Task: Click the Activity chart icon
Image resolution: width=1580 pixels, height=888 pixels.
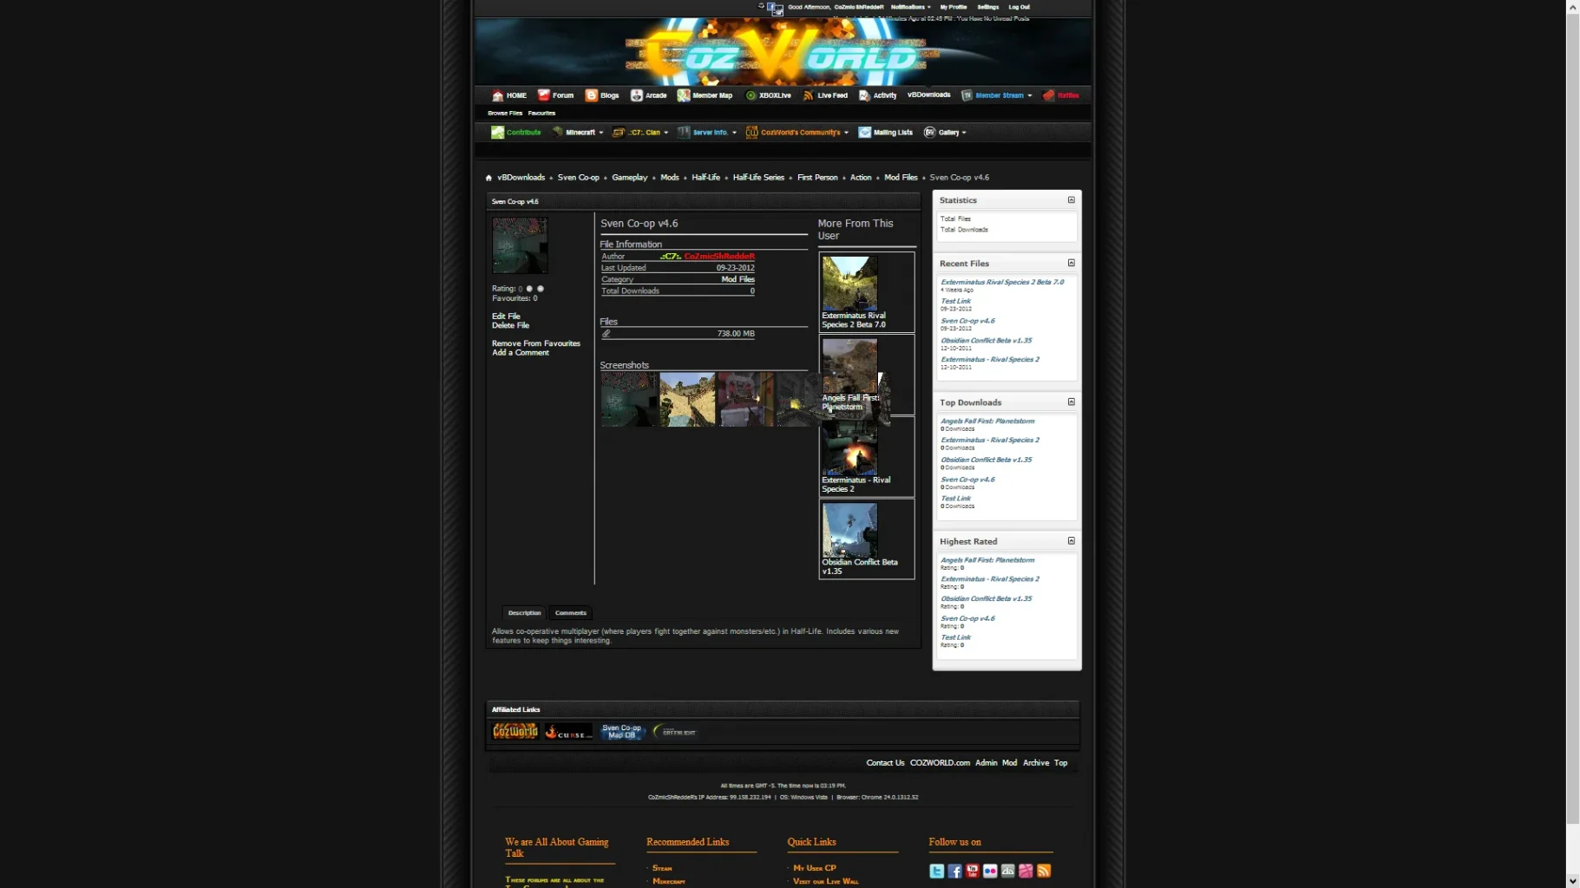Action: 864,95
